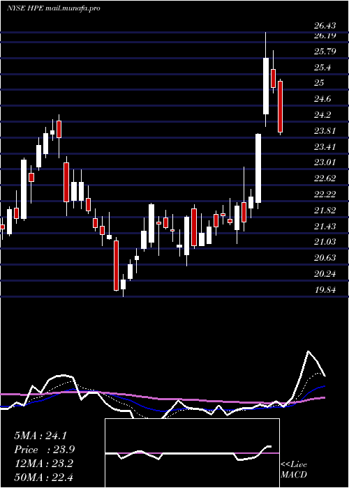Click the 23.01 price level label
The width and height of the screenshot is (349, 488).
325,162
